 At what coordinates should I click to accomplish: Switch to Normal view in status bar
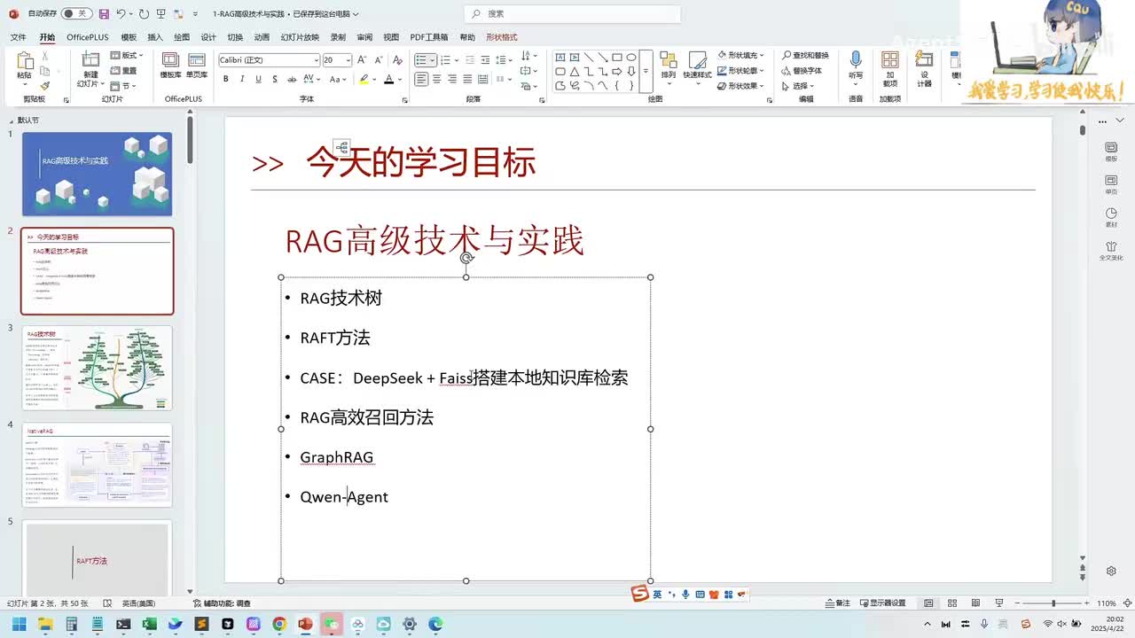click(928, 603)
